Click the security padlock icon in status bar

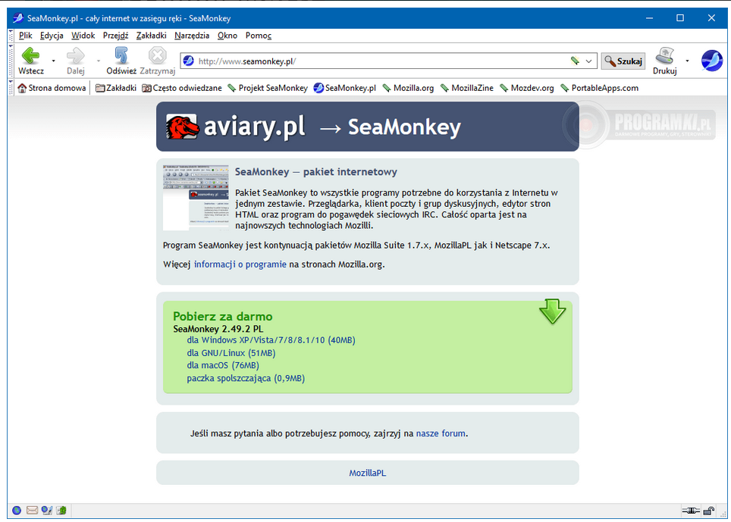pos(708,511)
